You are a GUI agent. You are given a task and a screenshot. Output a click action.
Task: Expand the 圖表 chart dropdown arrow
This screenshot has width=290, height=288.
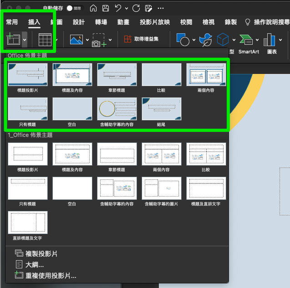coord(280,40)
